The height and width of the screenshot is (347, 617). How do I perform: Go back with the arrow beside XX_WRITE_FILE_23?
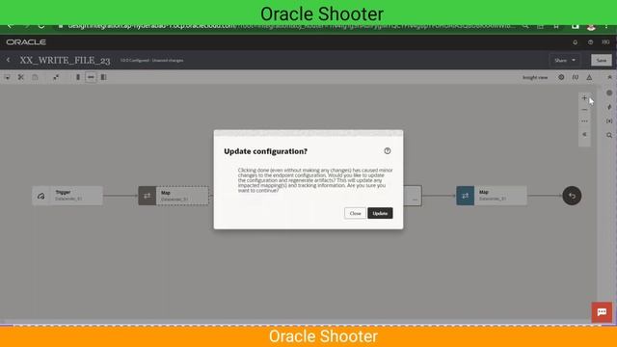pyautogui.click(x=9, y=60)
